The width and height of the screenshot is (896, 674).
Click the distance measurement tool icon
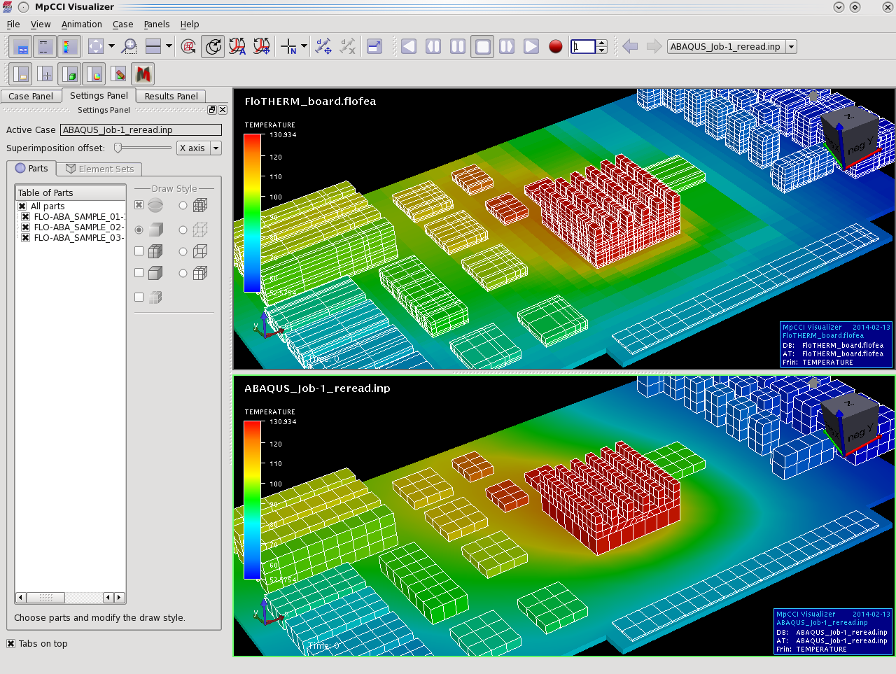point(323,47)
